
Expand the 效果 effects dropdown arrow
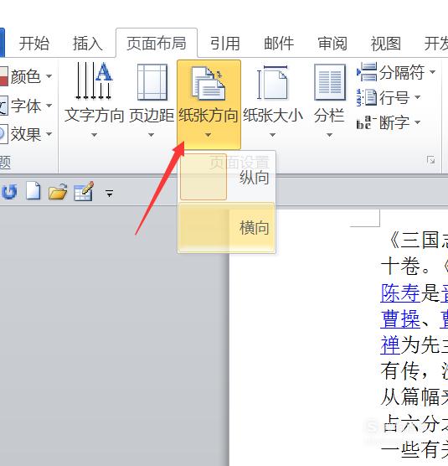pyautogui.click(x=49, y=134)
